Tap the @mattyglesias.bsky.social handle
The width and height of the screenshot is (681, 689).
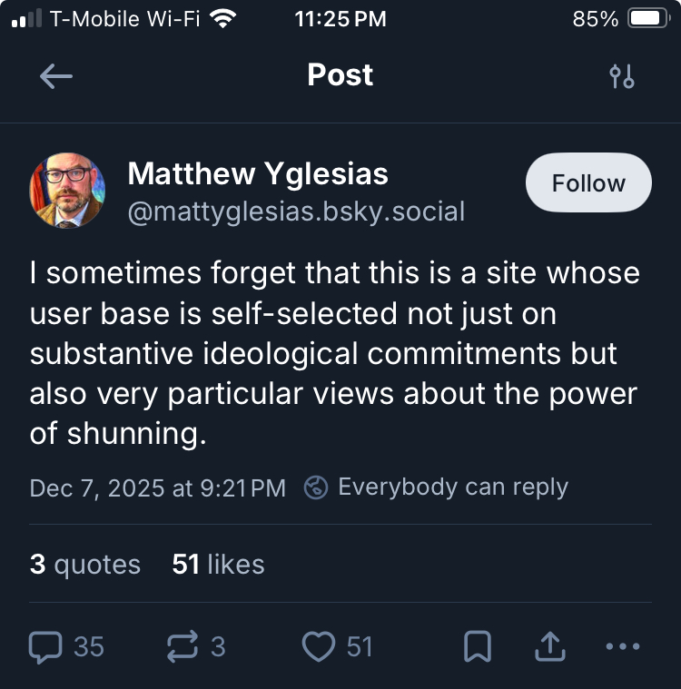[296, 212]
